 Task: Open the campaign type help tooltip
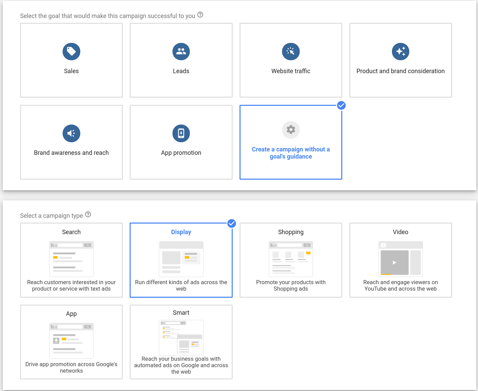click(x=88, y=214)
